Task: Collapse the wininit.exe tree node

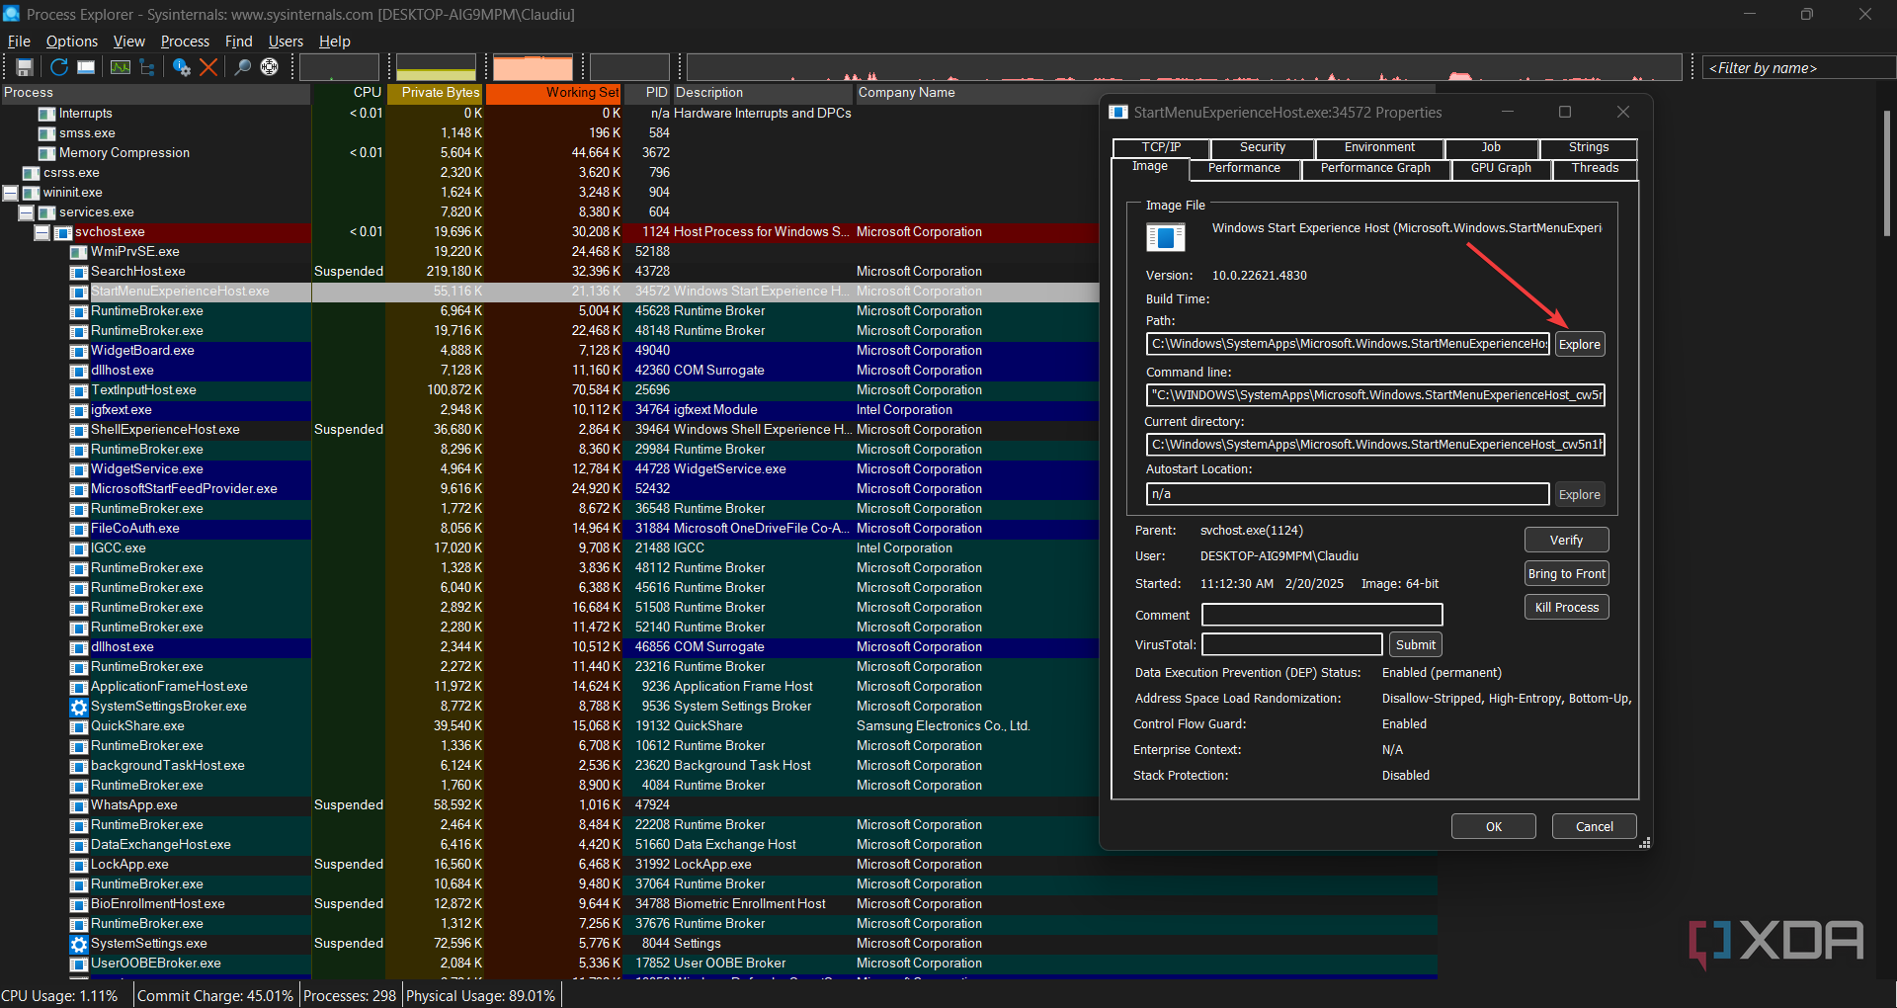Action: [11, 193]
